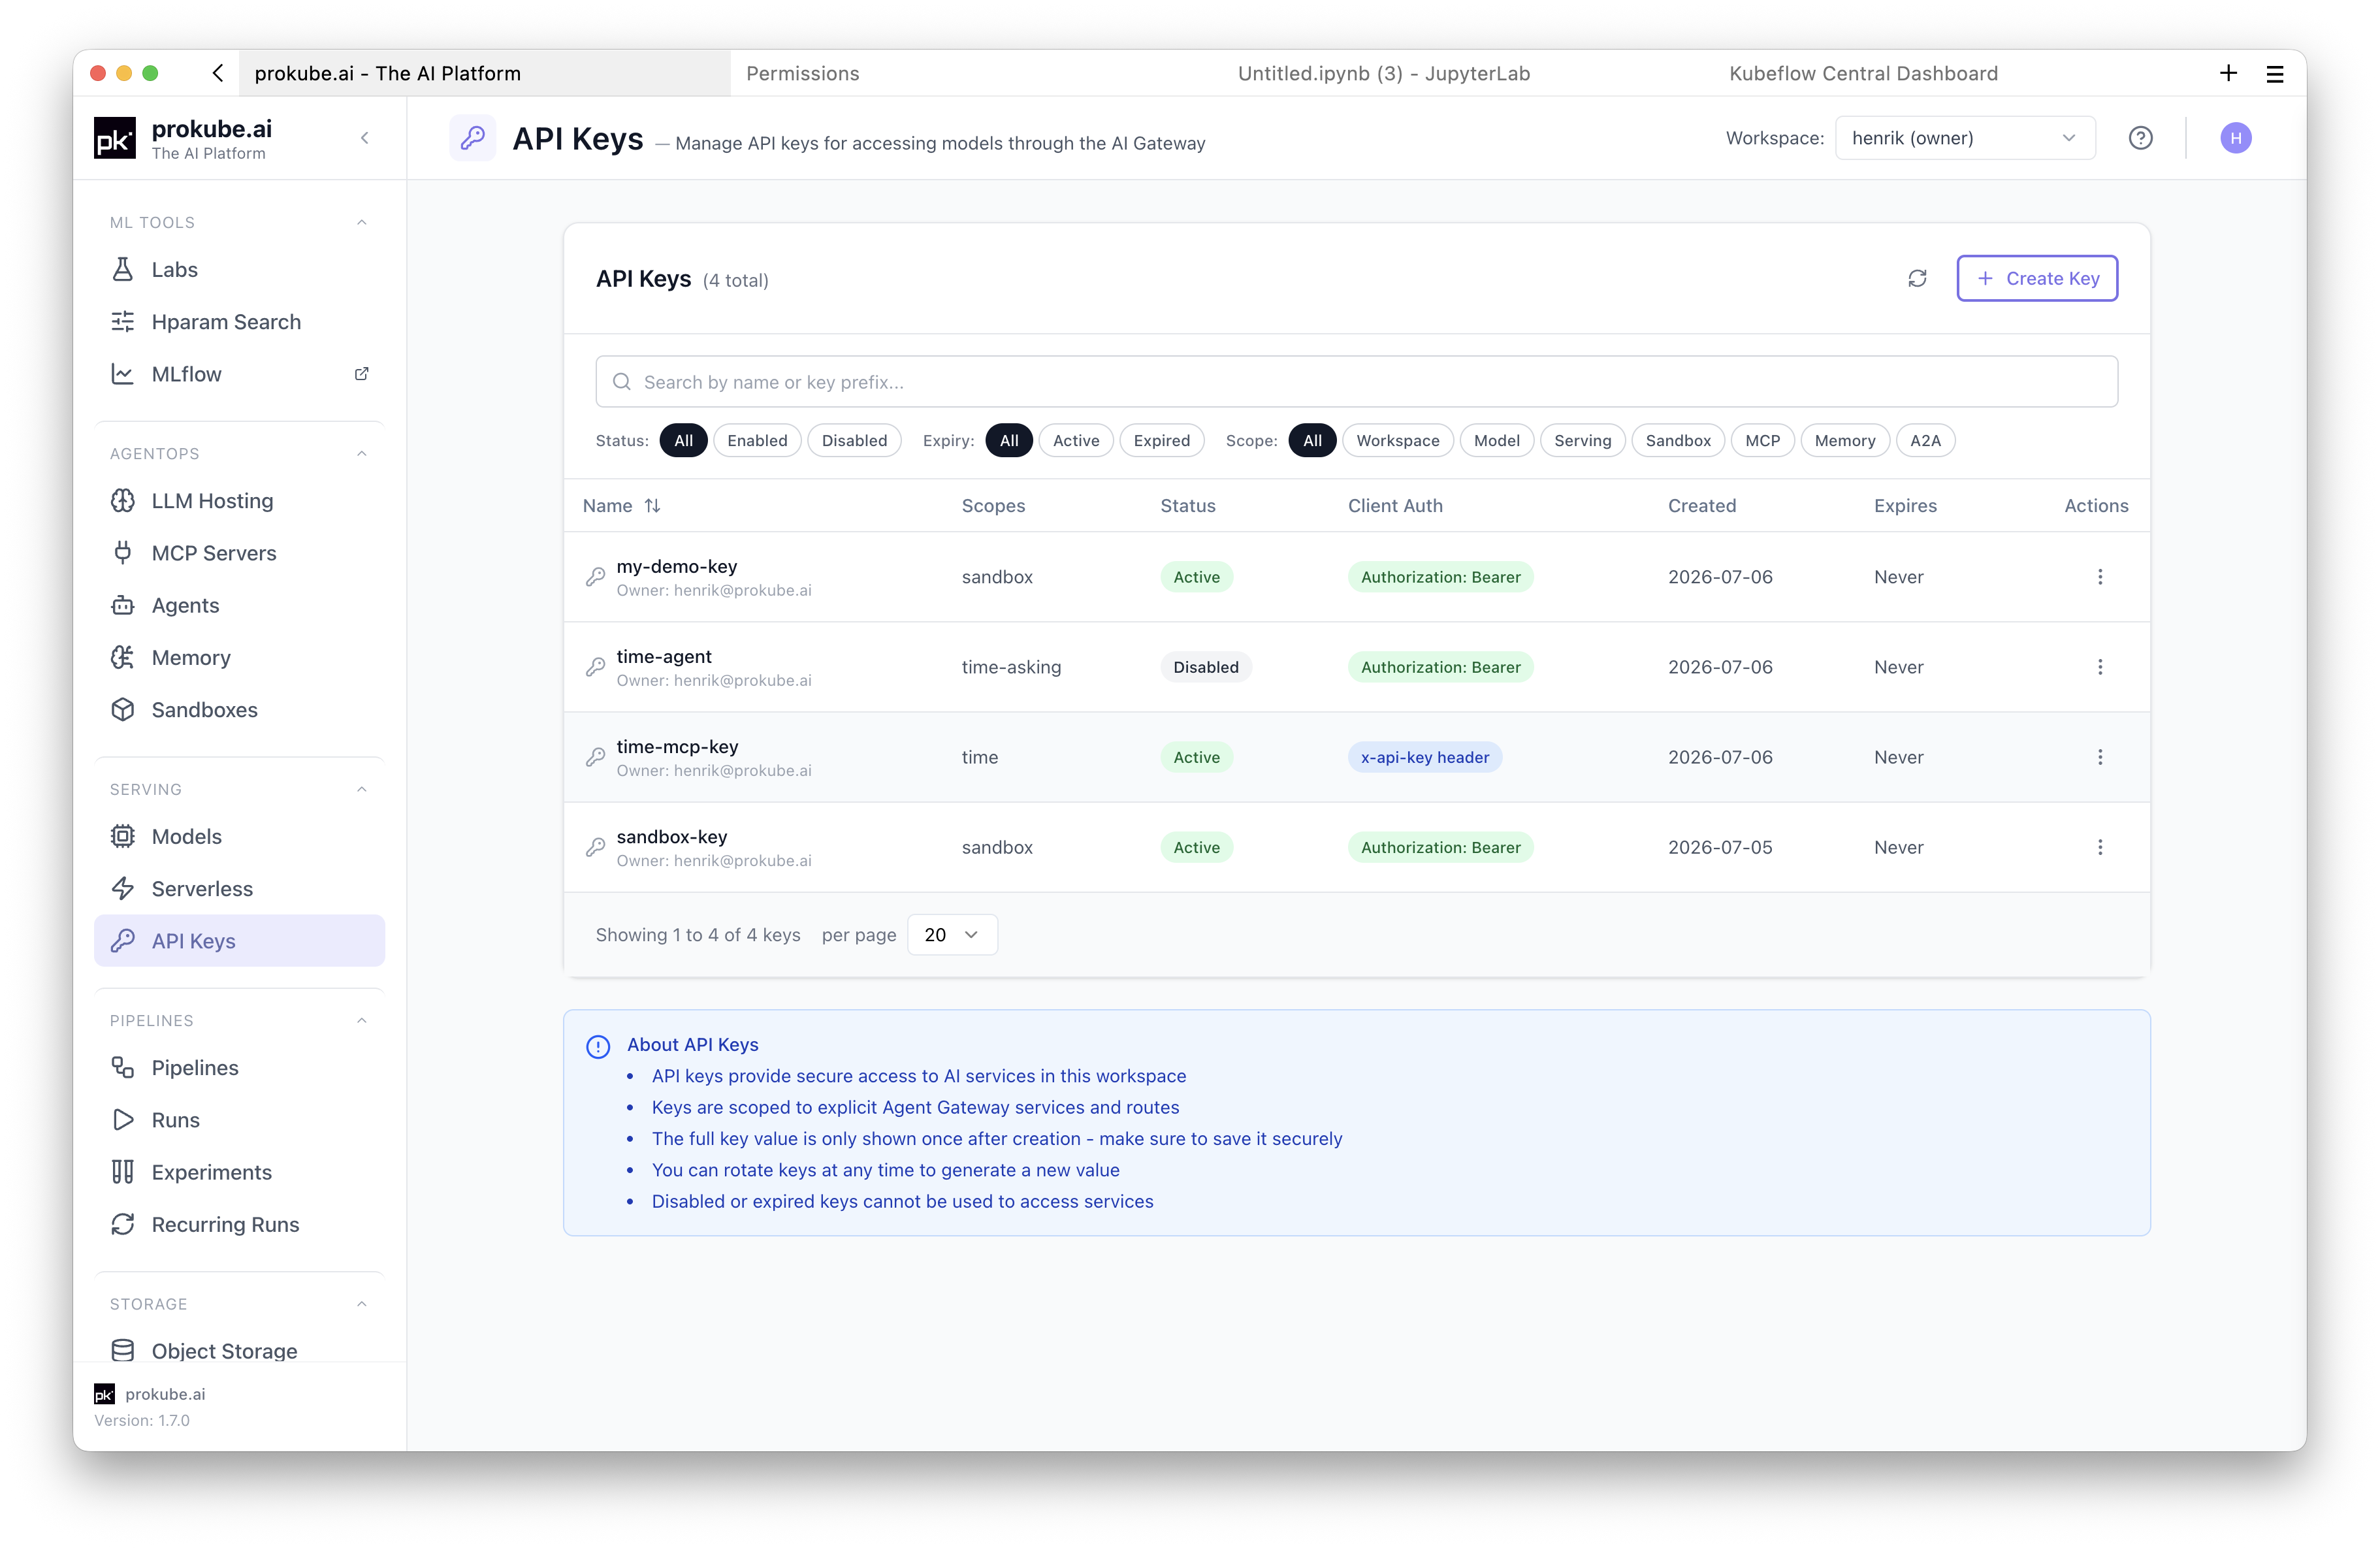Click the Create Key button
Viewport: 2380px width, 1548px height.
(x=2036, y=278)
